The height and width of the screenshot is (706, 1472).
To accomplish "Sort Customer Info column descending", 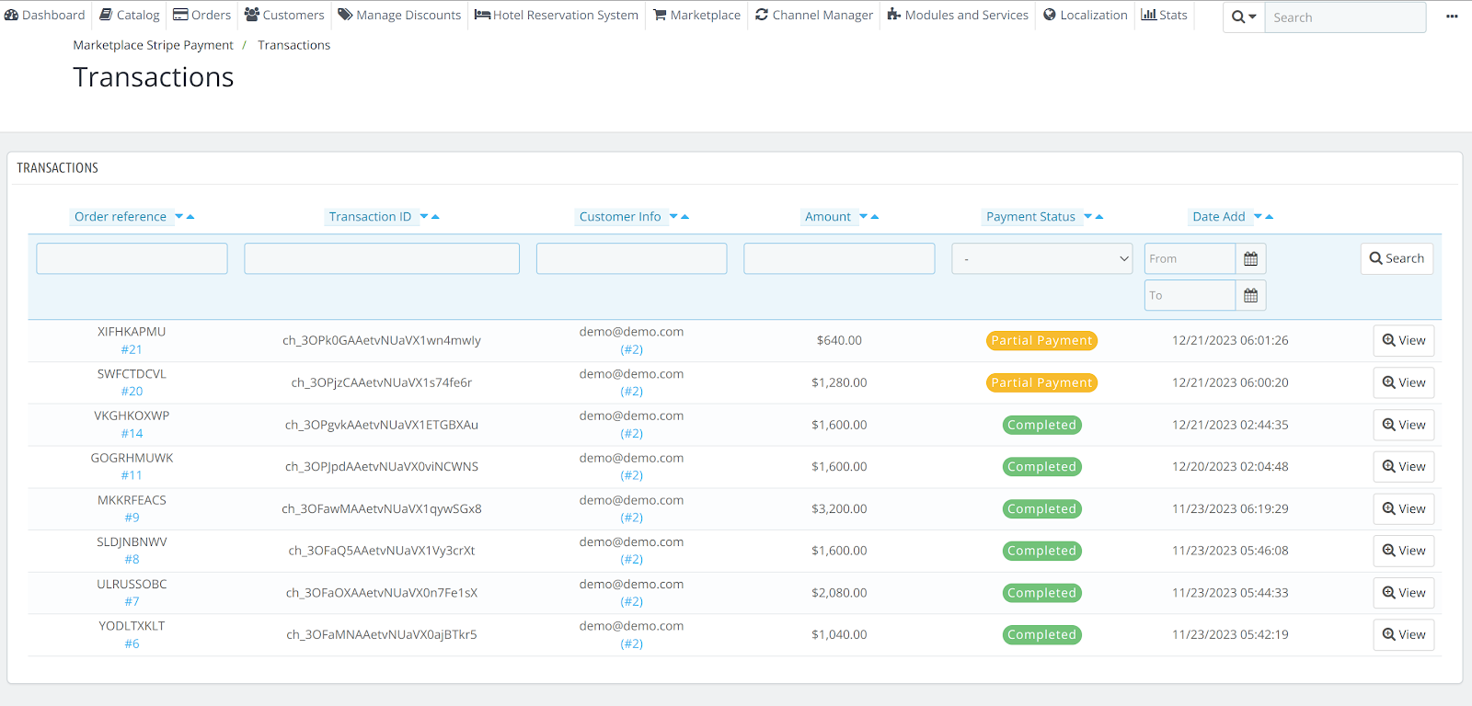I will coord(673,217).
